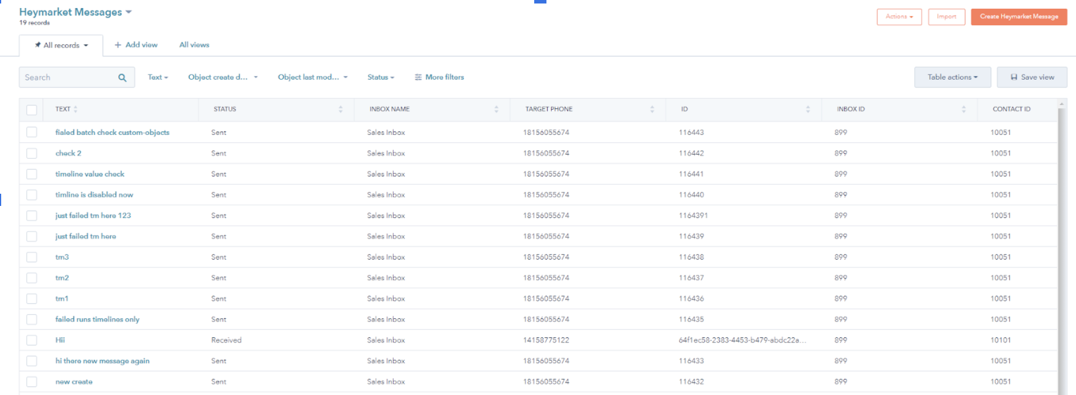Open 'failed runs timelines only' message
Screen dimensions: 1076x395
click(x=97, y=319)
